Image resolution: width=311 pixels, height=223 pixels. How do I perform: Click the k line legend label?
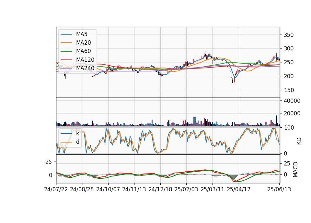(x=77, y=133)
